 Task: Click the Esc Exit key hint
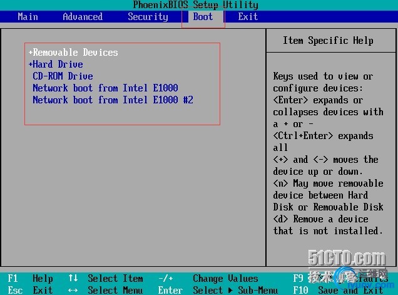[30, 290]
